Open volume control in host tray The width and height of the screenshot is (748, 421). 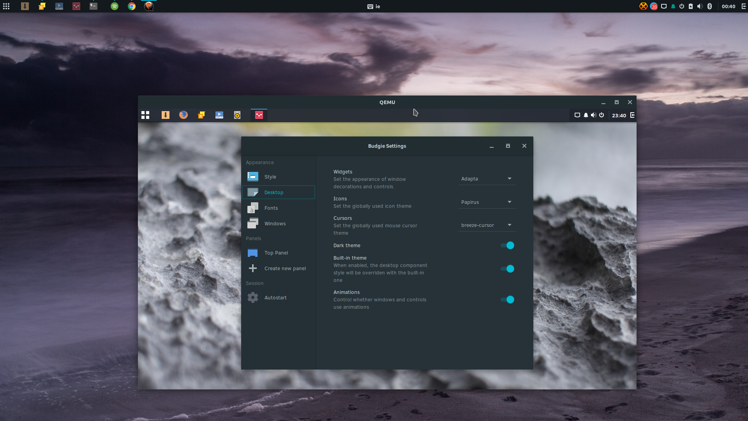(x=700, y=6)
